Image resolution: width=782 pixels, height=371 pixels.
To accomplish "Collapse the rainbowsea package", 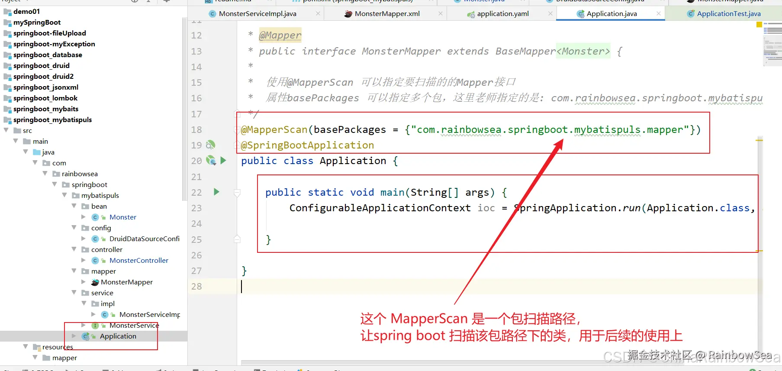I will (x=45, y=173).
